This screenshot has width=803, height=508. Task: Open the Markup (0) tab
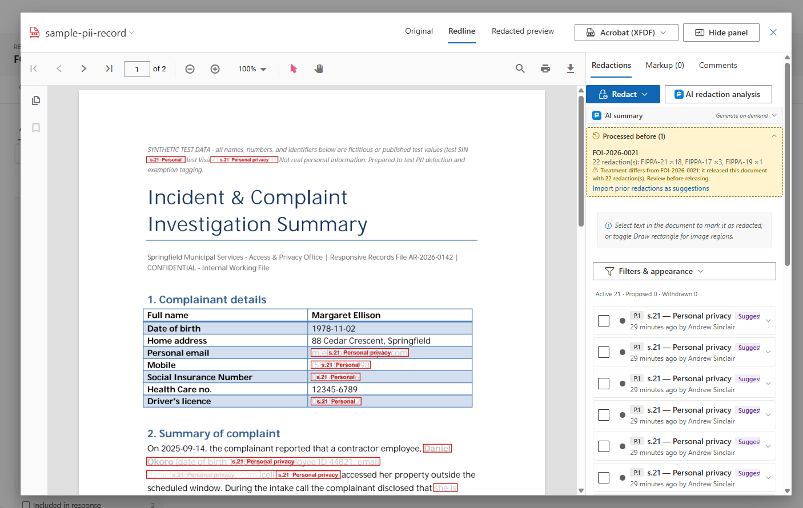(x=665, y=66)
